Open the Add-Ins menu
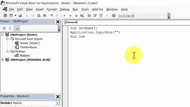The width and height of the screenshot is (190, 107). pos(97,9)
